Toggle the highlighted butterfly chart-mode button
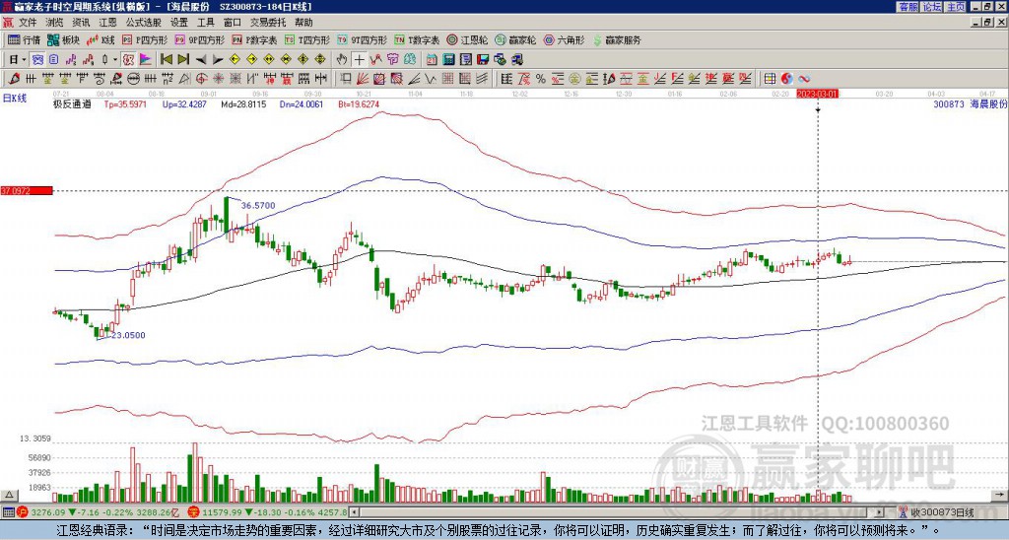 coord(37,60)
